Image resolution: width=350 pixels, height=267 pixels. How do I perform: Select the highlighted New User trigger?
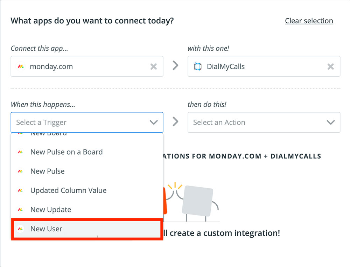[x=47, y=229]
